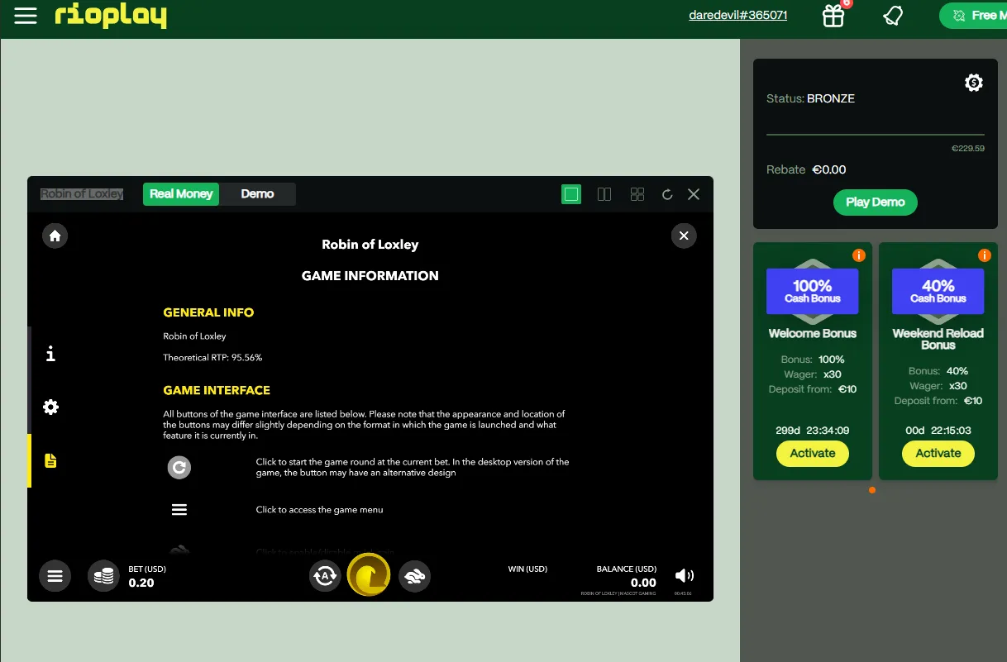Show info for the Welcome Bonus card
Viewport: 1007px width, 662px height.
click(859, 255)
